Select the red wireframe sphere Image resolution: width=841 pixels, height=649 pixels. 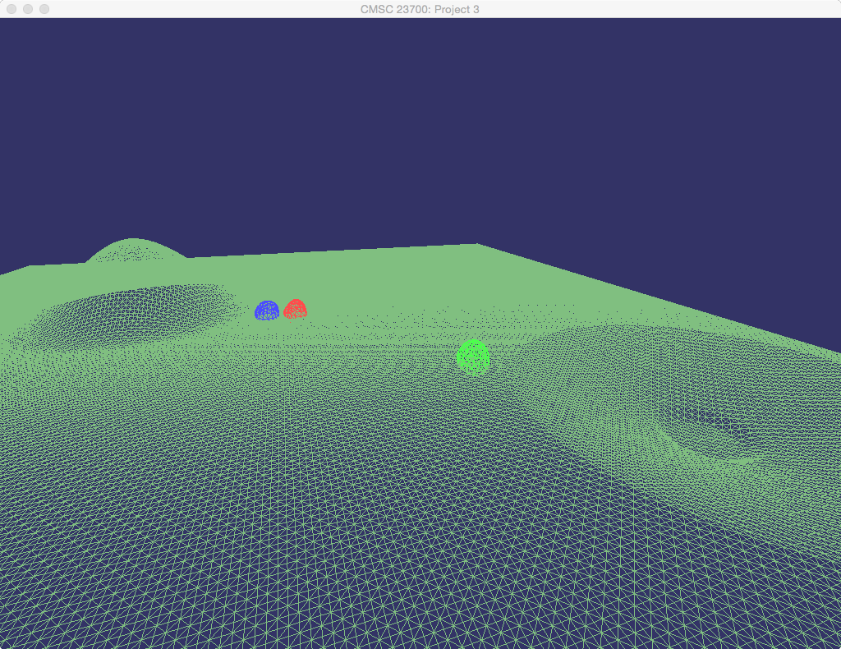(295, 310)
